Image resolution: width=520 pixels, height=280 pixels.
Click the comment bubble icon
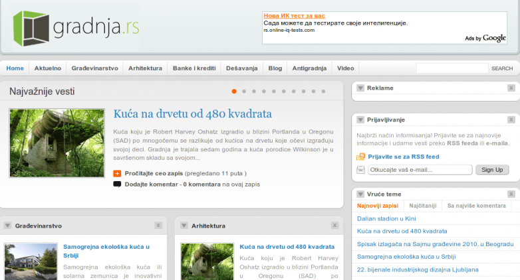(117, 184)
